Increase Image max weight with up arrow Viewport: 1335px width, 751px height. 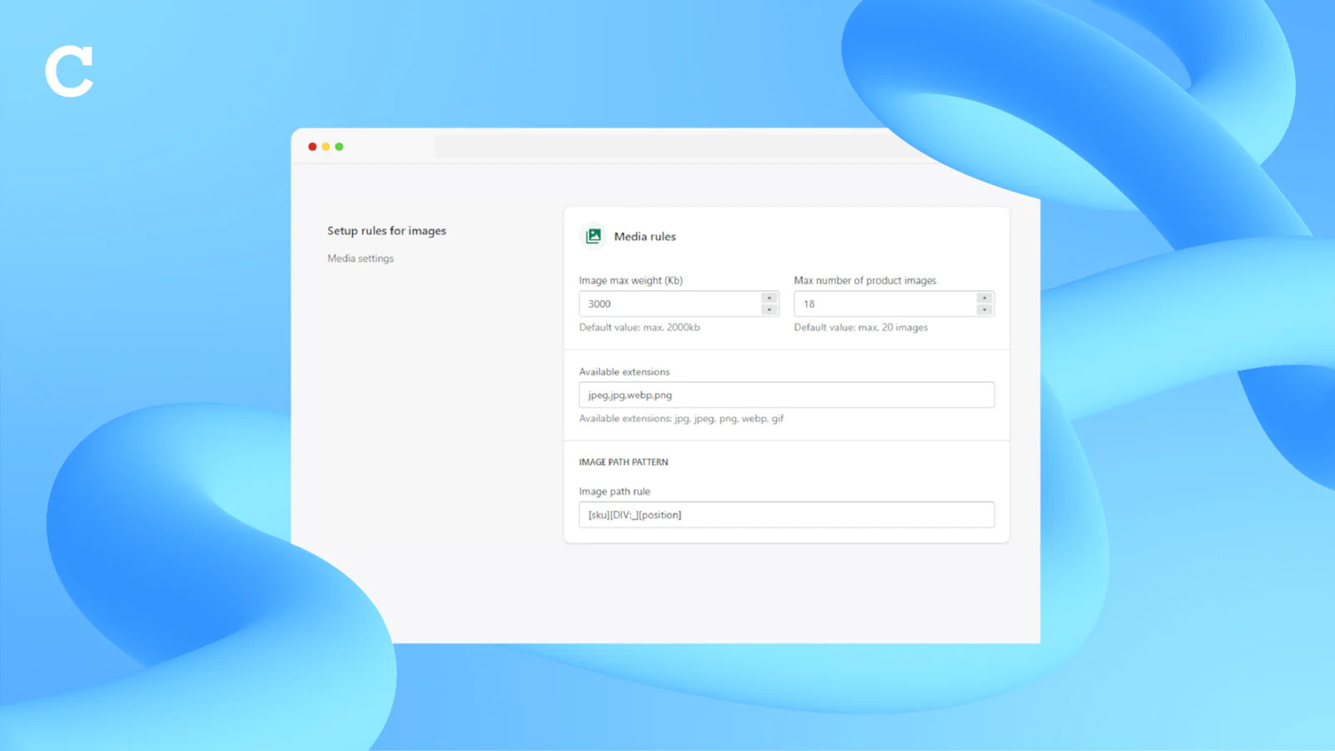(x=769, y=298)
